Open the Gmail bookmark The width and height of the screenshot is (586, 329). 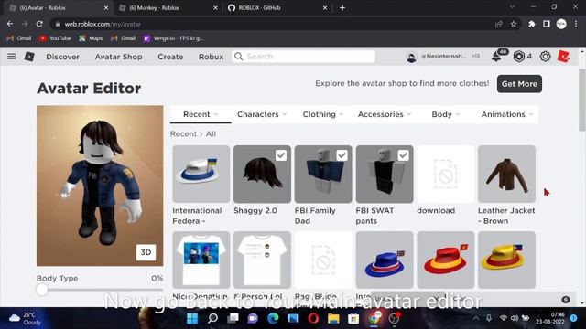pyautogui.click(x=19, y=38)
